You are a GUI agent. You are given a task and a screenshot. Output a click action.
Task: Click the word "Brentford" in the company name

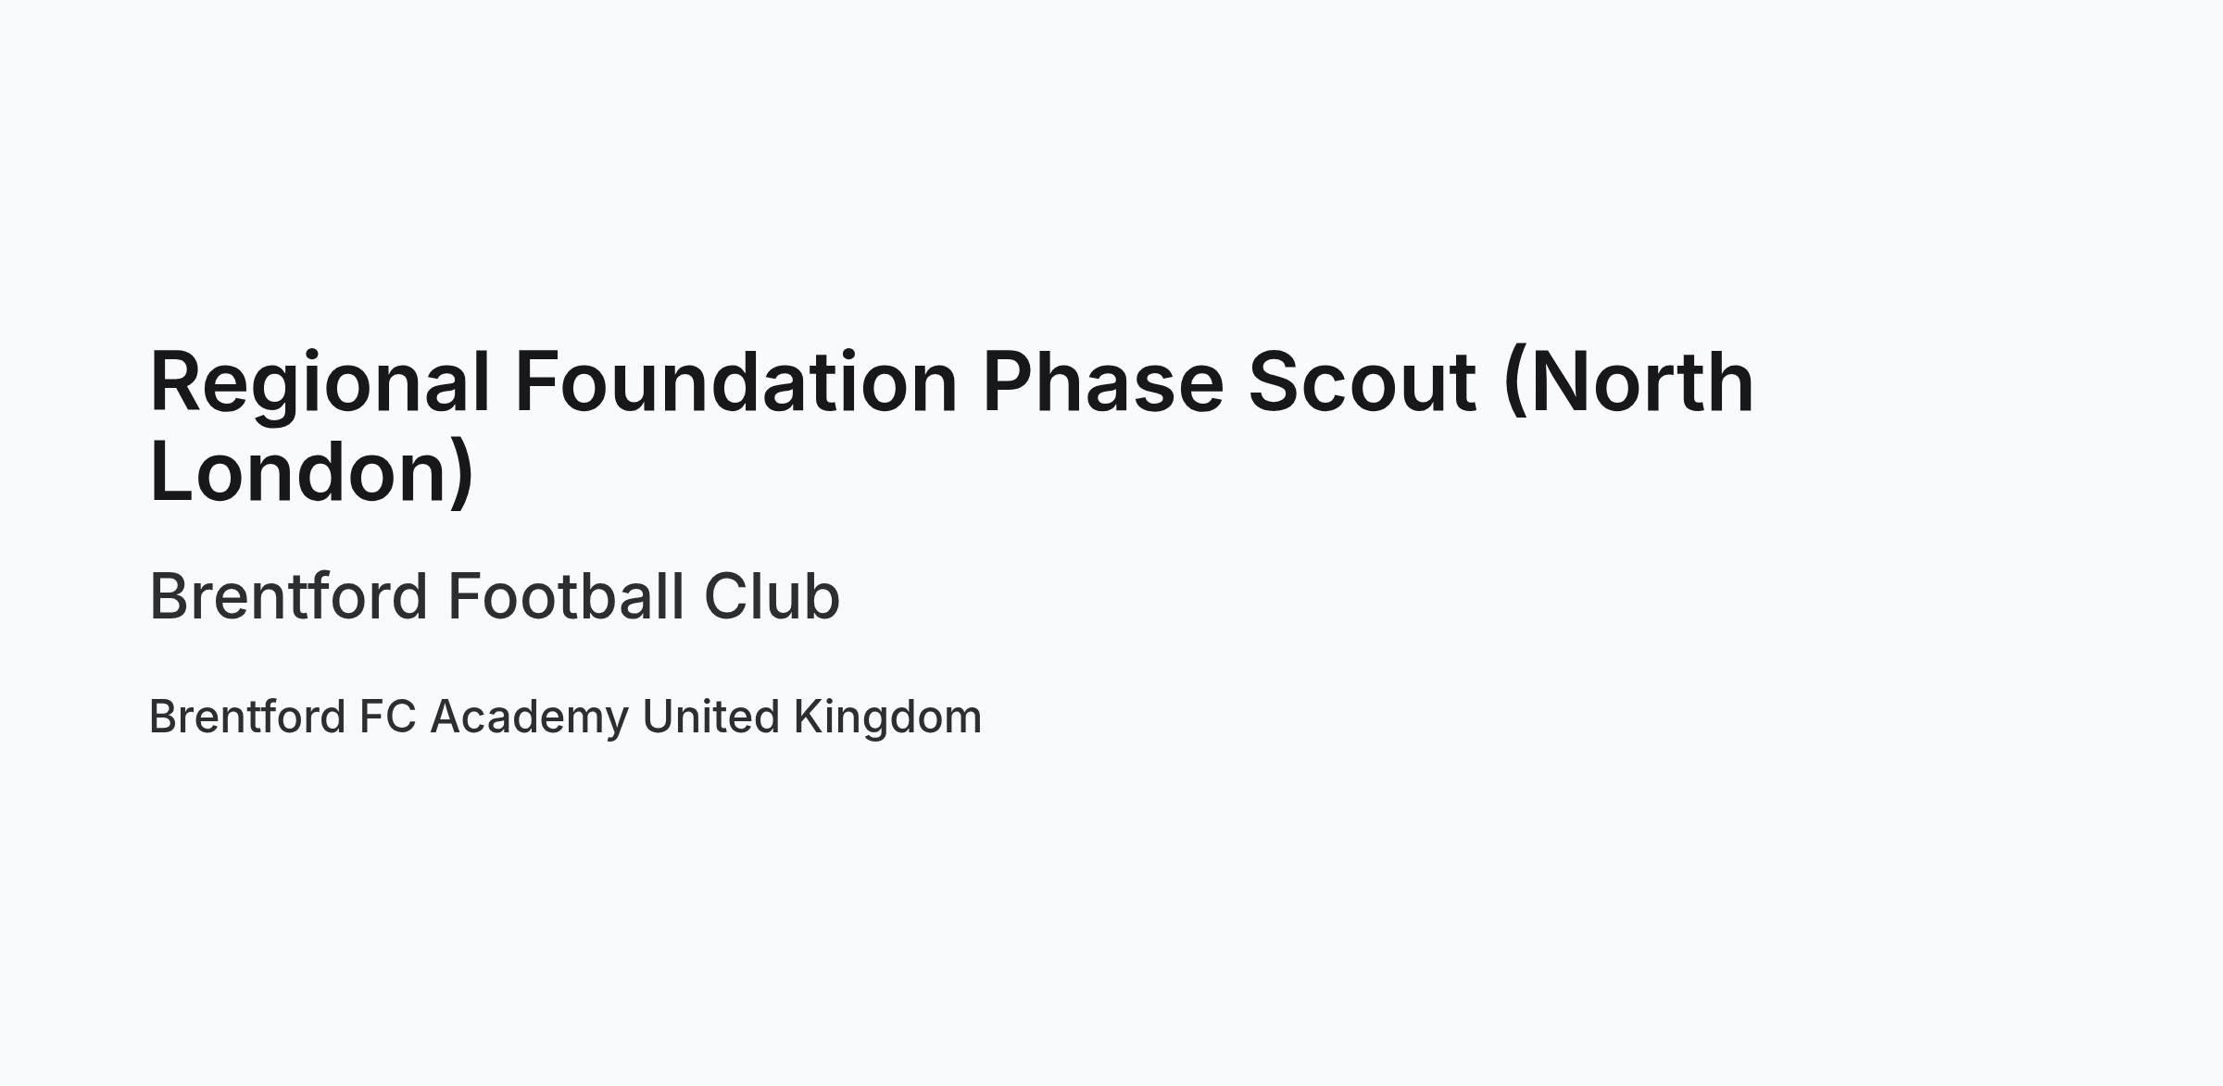click(289, 596)
